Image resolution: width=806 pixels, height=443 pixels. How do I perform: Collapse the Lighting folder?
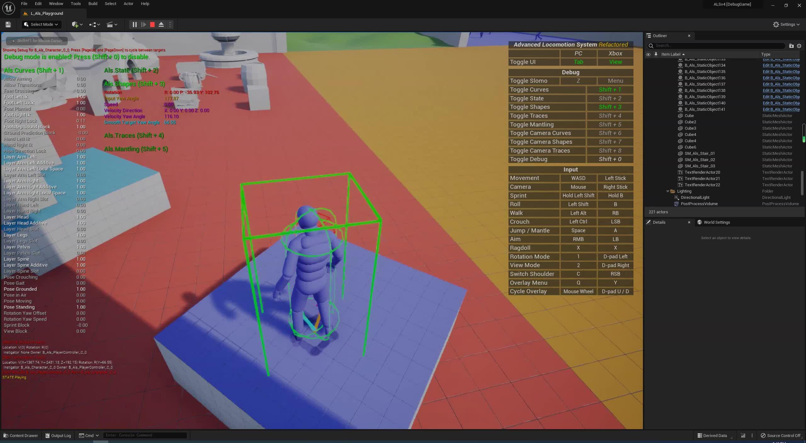[668, 191]
